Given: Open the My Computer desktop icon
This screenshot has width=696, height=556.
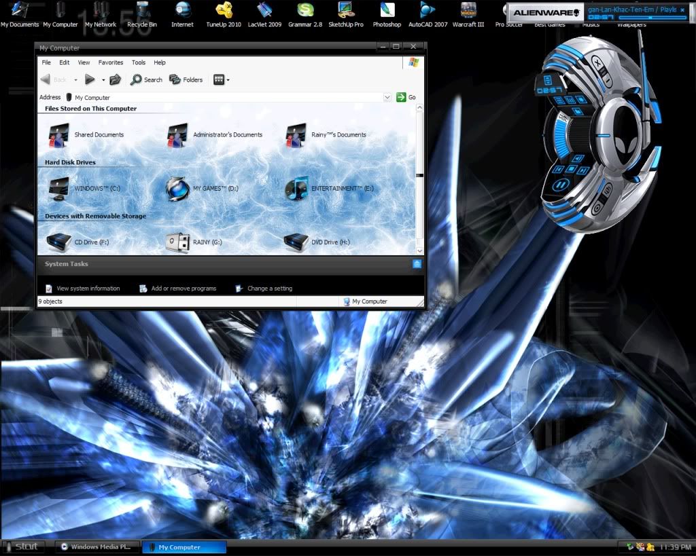Looking at the screenshot, I should 60,14.
